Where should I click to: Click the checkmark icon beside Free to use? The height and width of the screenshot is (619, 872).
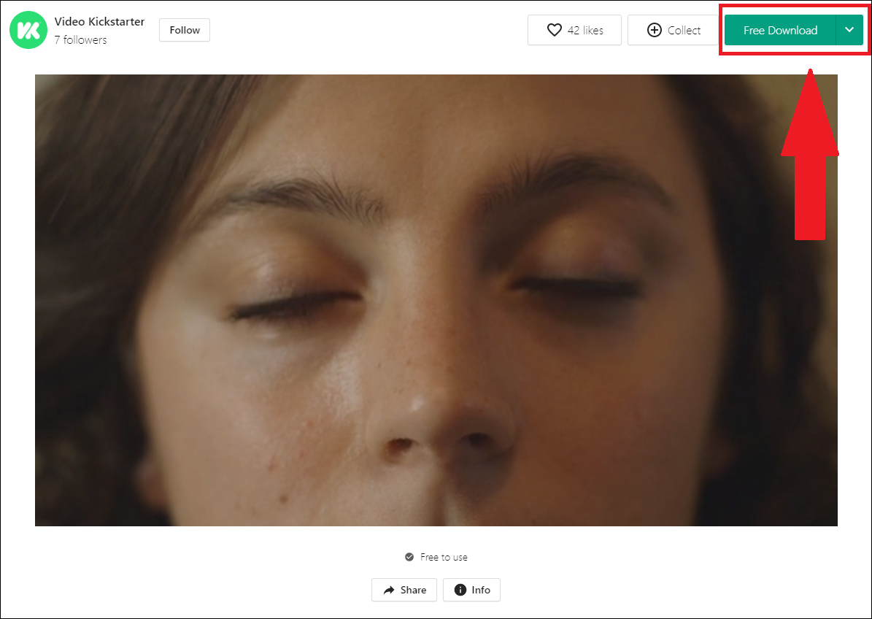tap(409, 557)
